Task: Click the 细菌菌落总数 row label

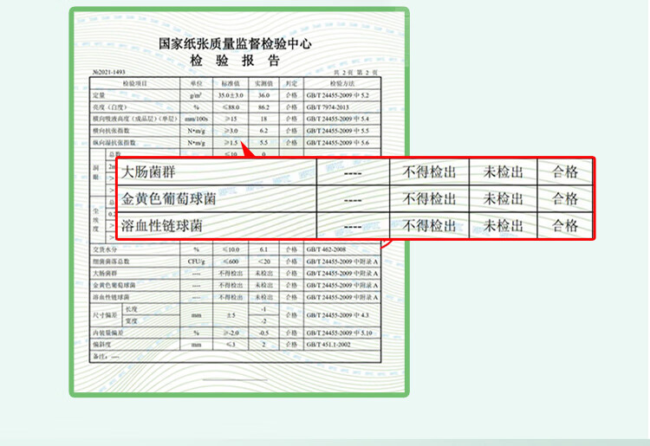Action: coord(111,261)
